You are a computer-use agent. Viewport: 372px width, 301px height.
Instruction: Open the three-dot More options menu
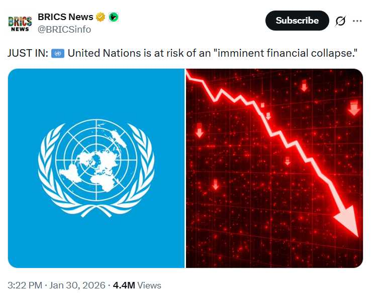click(x=357, y=21)
